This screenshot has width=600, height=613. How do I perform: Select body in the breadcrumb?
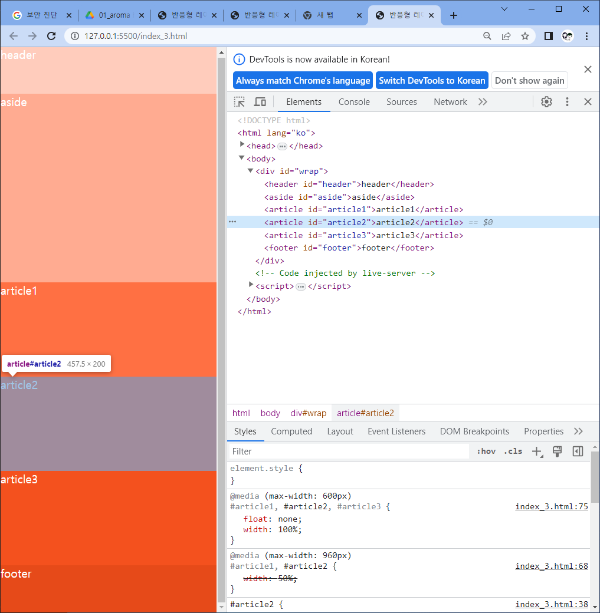(x=270, y=413)
